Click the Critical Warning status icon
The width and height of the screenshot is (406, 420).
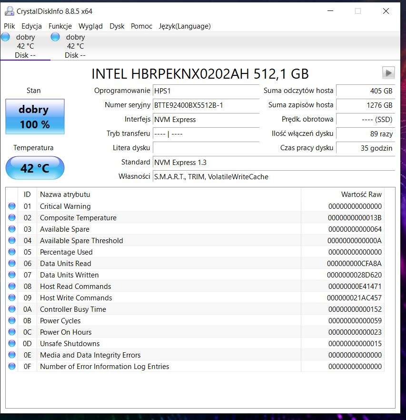click(12, 206)
